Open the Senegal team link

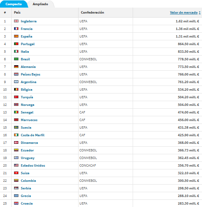click(x=27, y=112)
